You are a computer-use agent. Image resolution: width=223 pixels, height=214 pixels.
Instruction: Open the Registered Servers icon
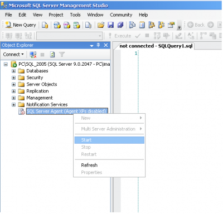coord(132,25)
